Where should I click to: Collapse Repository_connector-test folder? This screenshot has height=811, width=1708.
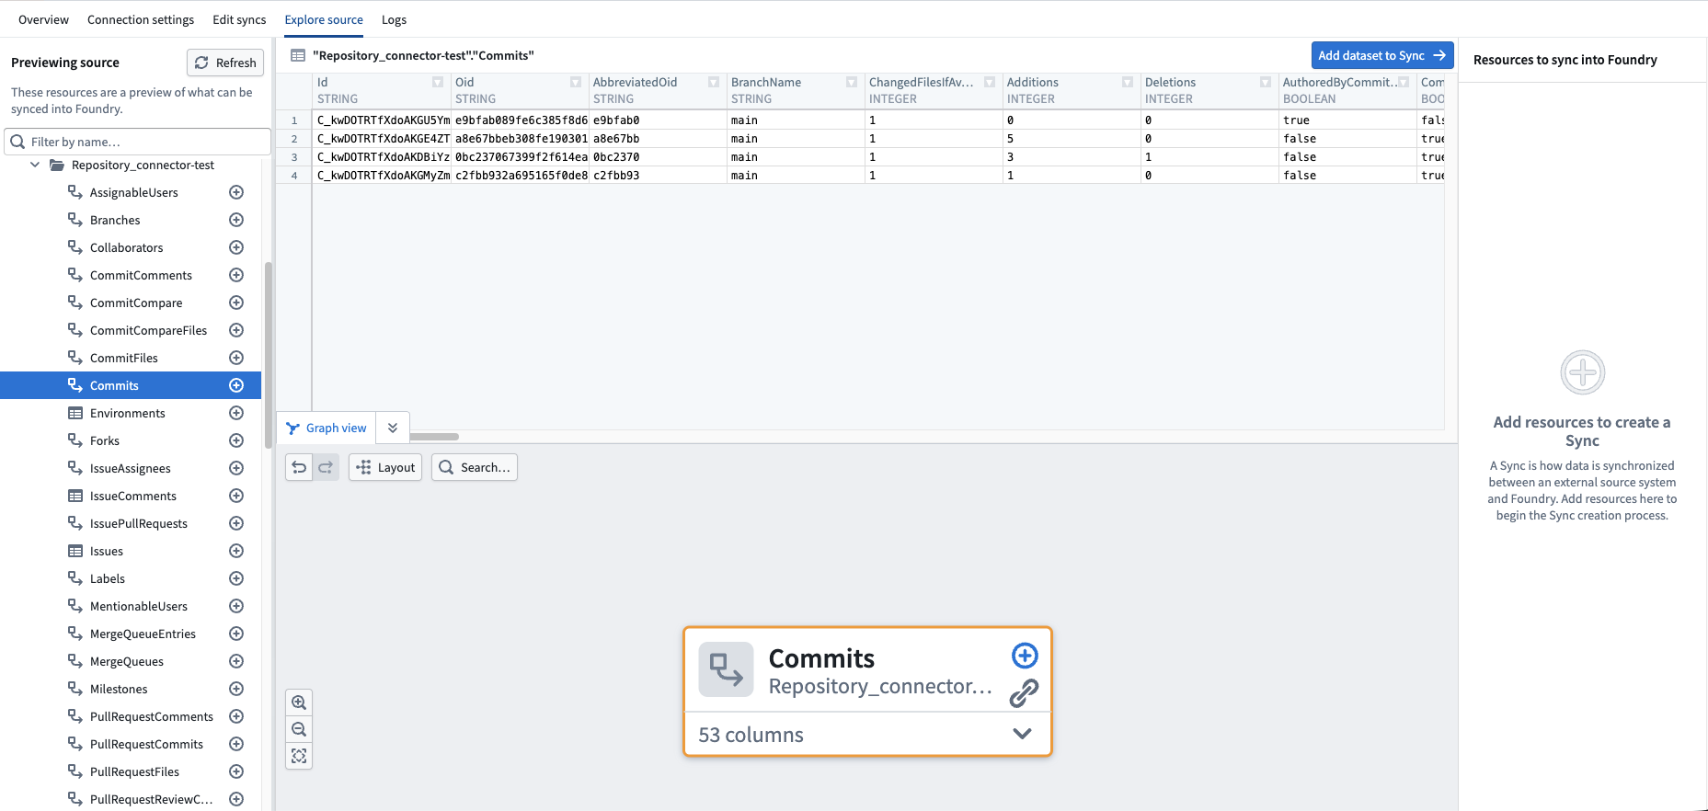coord(35,165)
